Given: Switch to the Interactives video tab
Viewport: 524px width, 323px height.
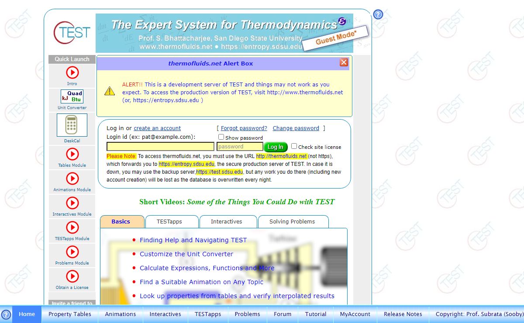Looking at the screenshot, I should (228, 222).
